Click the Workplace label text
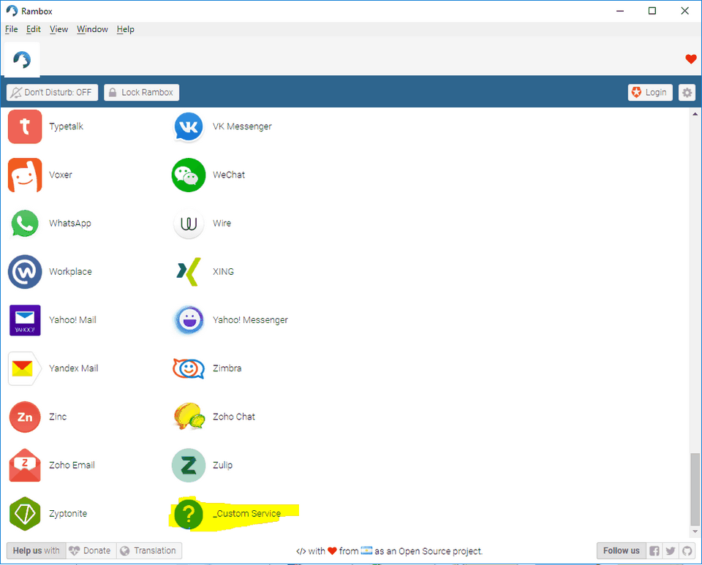The width and height of the screenshot is (702, 565). [x=70, y=272]
